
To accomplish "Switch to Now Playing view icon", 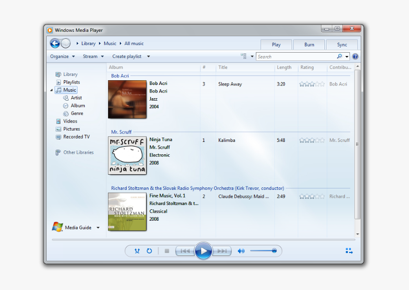I will coord(349,251).
